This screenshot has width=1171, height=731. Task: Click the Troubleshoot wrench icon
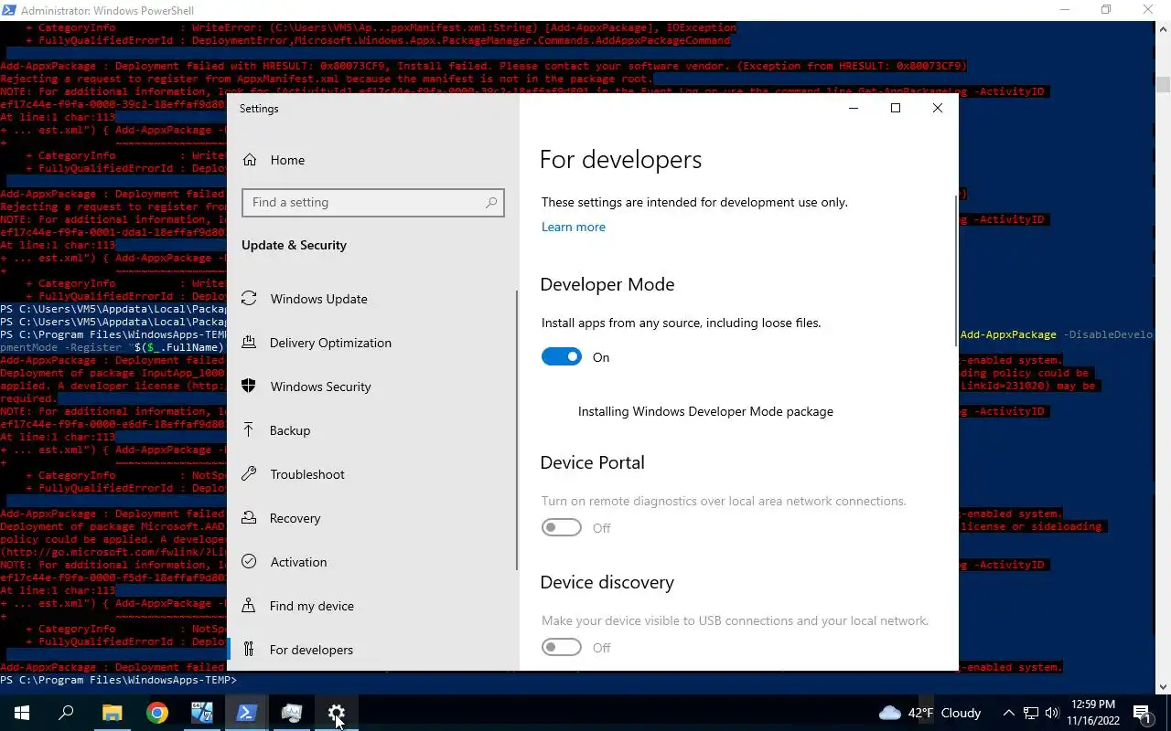point(249,474)
